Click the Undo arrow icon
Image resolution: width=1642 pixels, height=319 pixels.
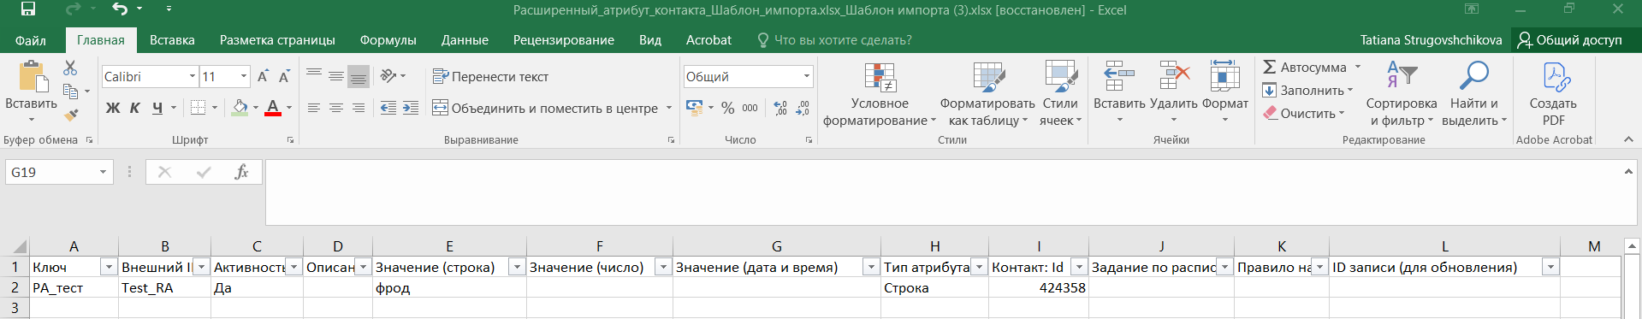pyautogui.click(x=119, y=9)
